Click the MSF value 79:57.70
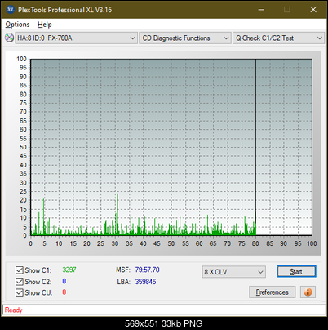The width and height of the screenshot is (328, 330). pos(148,270)
